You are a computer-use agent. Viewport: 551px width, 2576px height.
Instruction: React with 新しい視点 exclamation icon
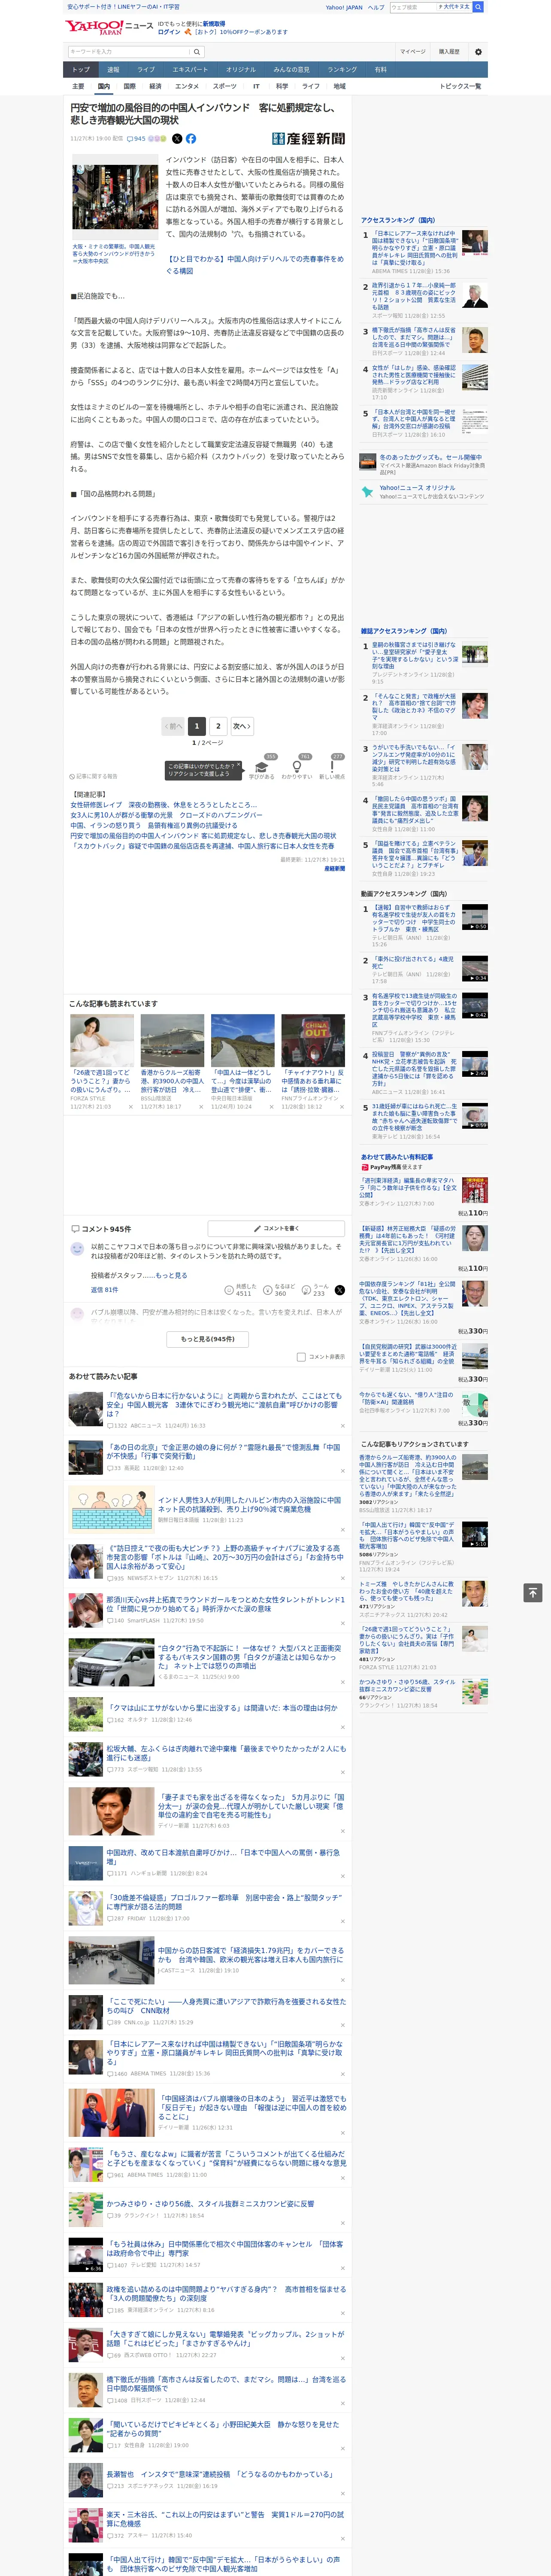(x=332, y=767)
